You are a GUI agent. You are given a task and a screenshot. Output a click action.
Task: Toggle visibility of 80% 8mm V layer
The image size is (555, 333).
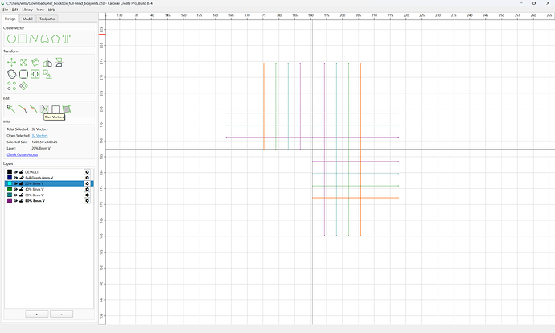(x=15, y=201)
